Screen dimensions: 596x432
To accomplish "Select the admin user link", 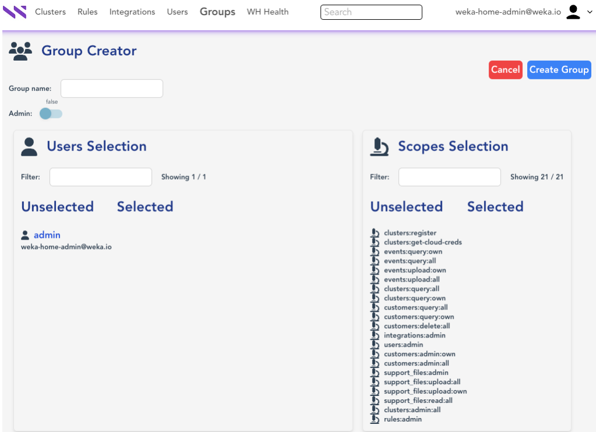I will tap(47, 235).
